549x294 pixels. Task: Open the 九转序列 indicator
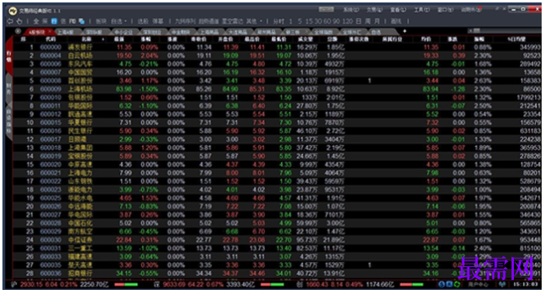pos(185,21)
